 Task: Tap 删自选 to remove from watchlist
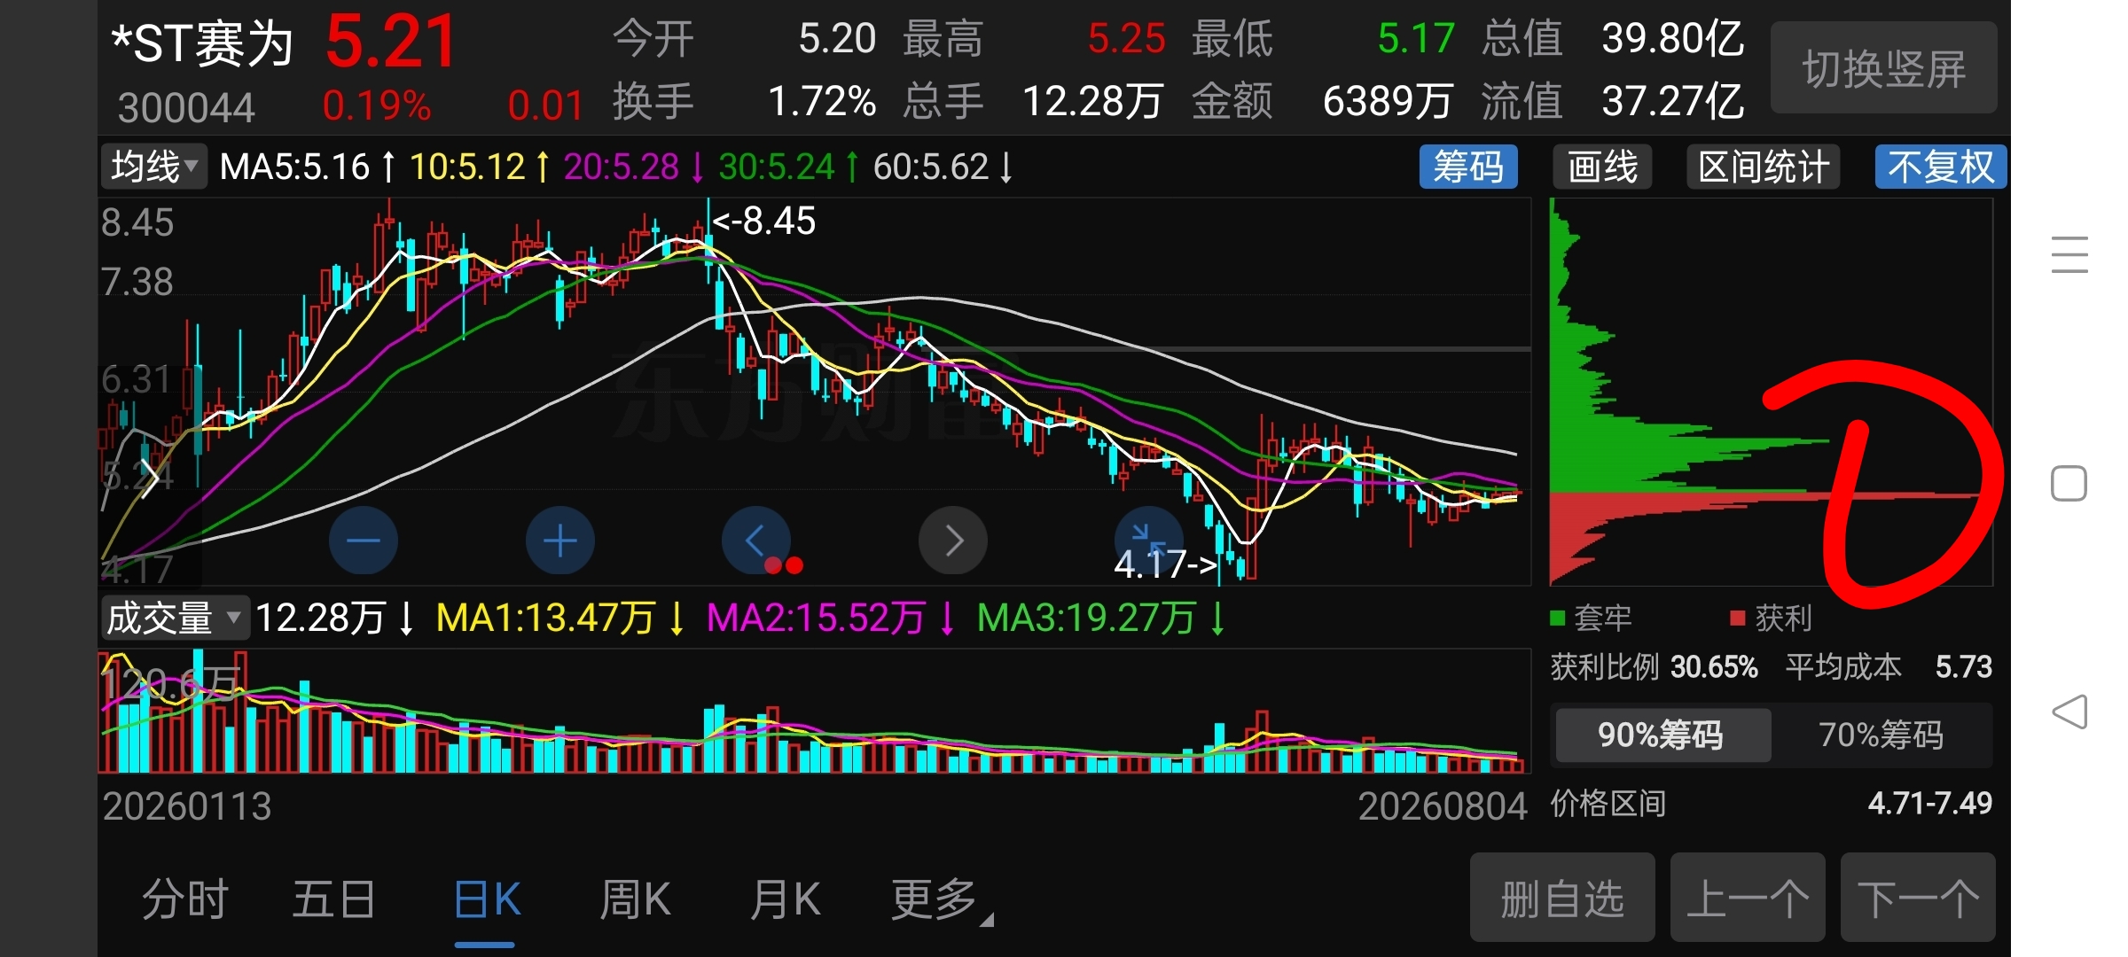(x=1562, y=898)
